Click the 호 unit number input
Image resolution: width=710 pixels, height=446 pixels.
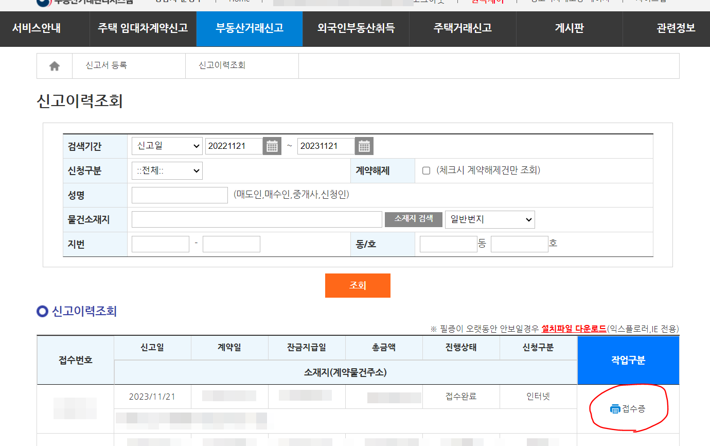pos(520,244)
